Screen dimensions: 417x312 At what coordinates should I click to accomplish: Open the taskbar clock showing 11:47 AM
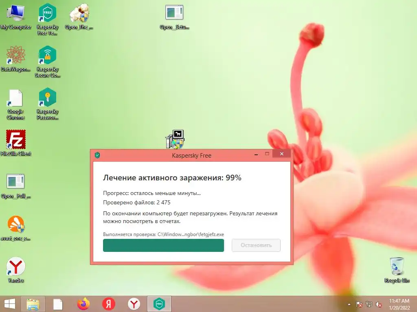(x=399, y=304)
